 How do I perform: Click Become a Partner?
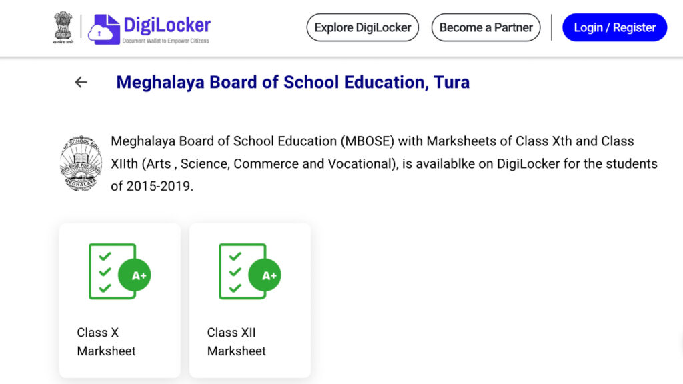(486, 27)
